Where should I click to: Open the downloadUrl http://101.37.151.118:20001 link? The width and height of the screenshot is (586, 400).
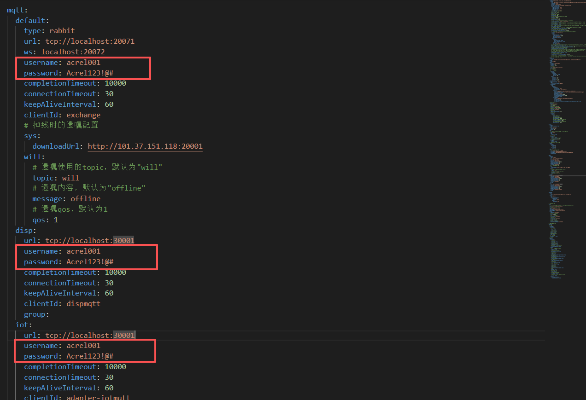click(x=145, y=146)
